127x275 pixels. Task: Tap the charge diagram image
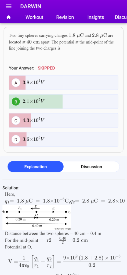tap(37, 218)
